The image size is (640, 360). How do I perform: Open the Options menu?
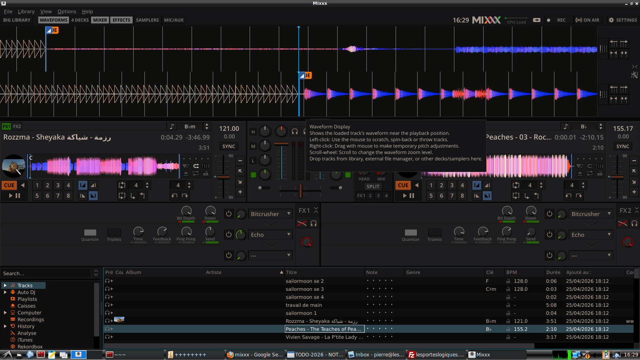[x=67, y=11]
